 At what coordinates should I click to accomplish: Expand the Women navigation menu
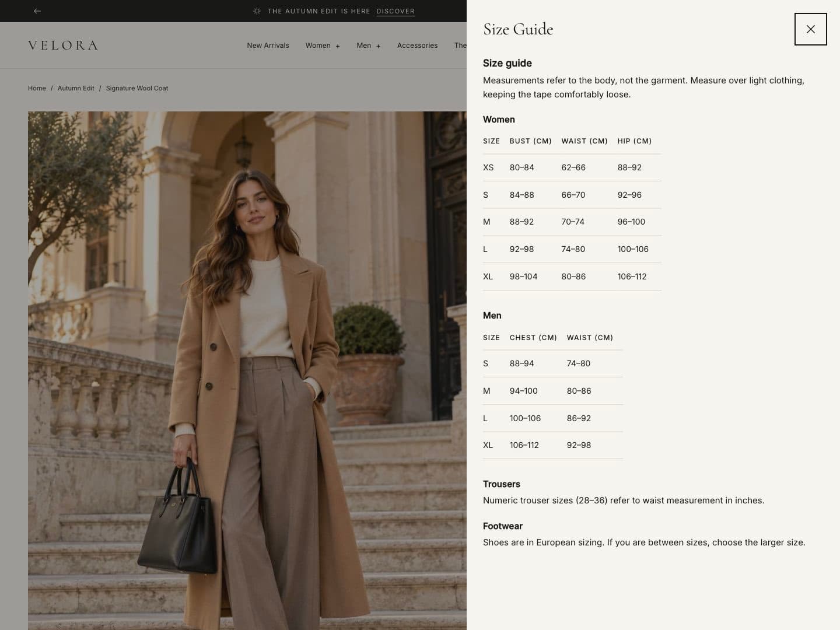coord(323,45)
